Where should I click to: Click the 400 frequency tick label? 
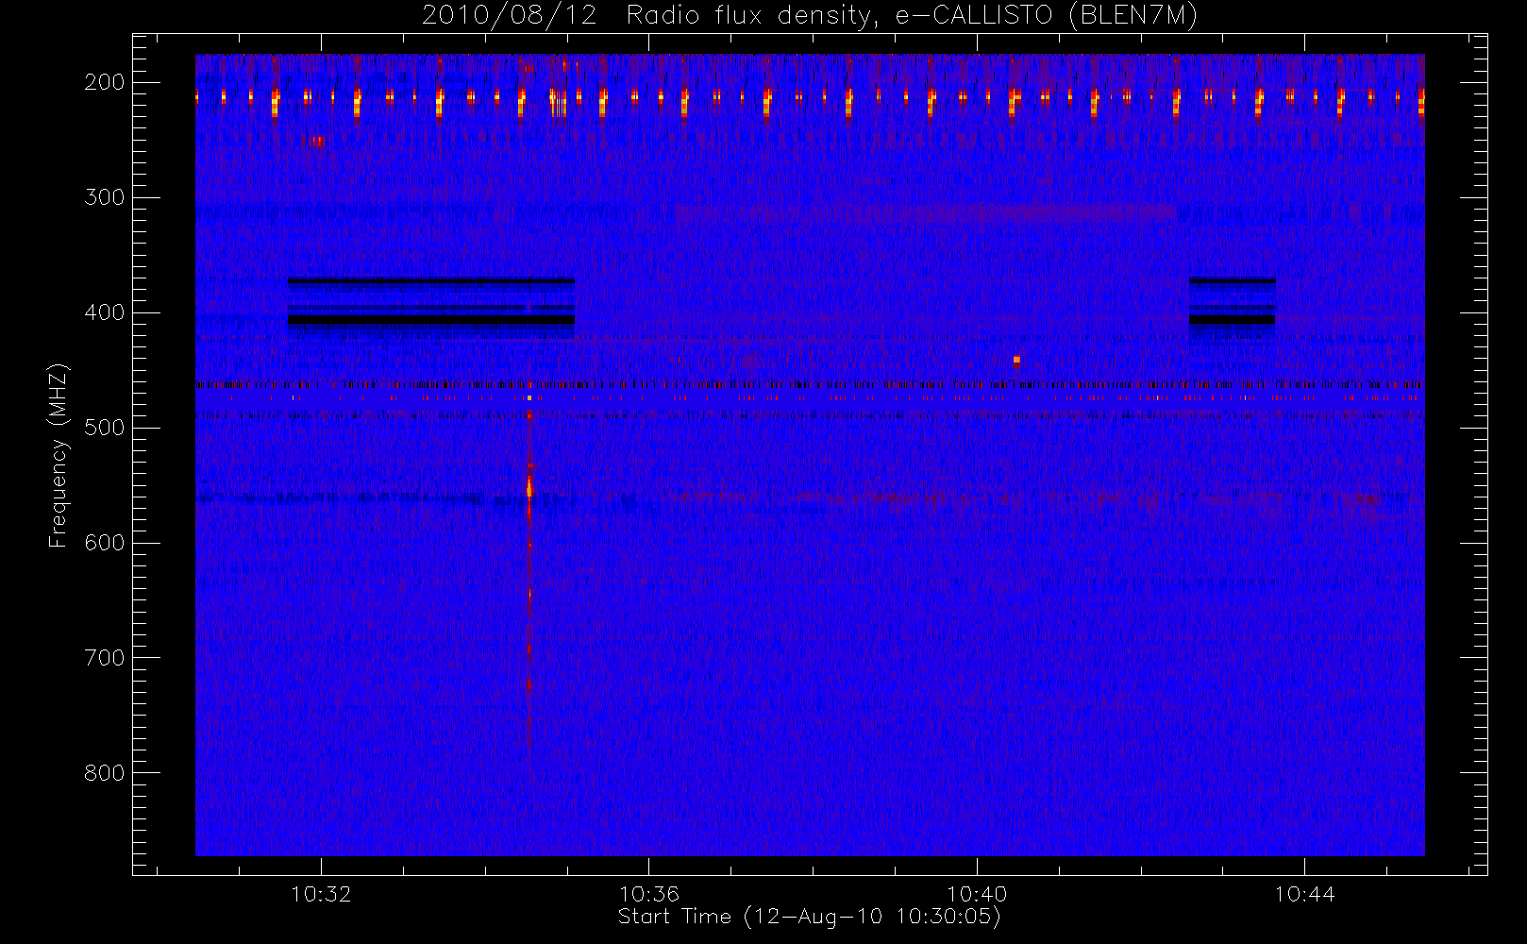[105, 312]
